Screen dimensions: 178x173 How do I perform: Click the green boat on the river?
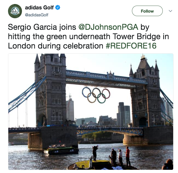tap(61, 149)
